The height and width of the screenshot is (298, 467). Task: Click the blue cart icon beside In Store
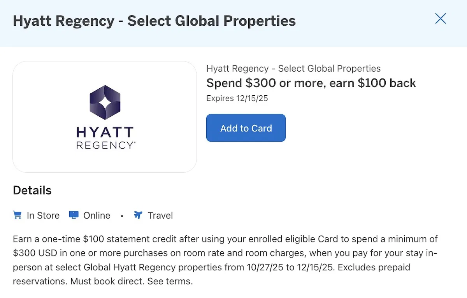pyautogui.click(x=17, y=215)
